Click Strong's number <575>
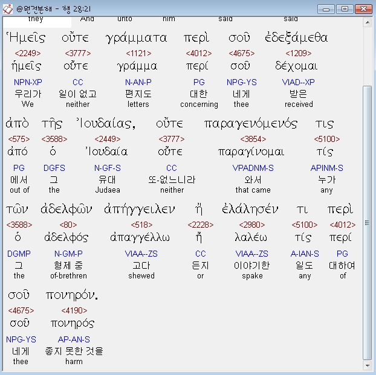376x375 pixels. (19, 139)
